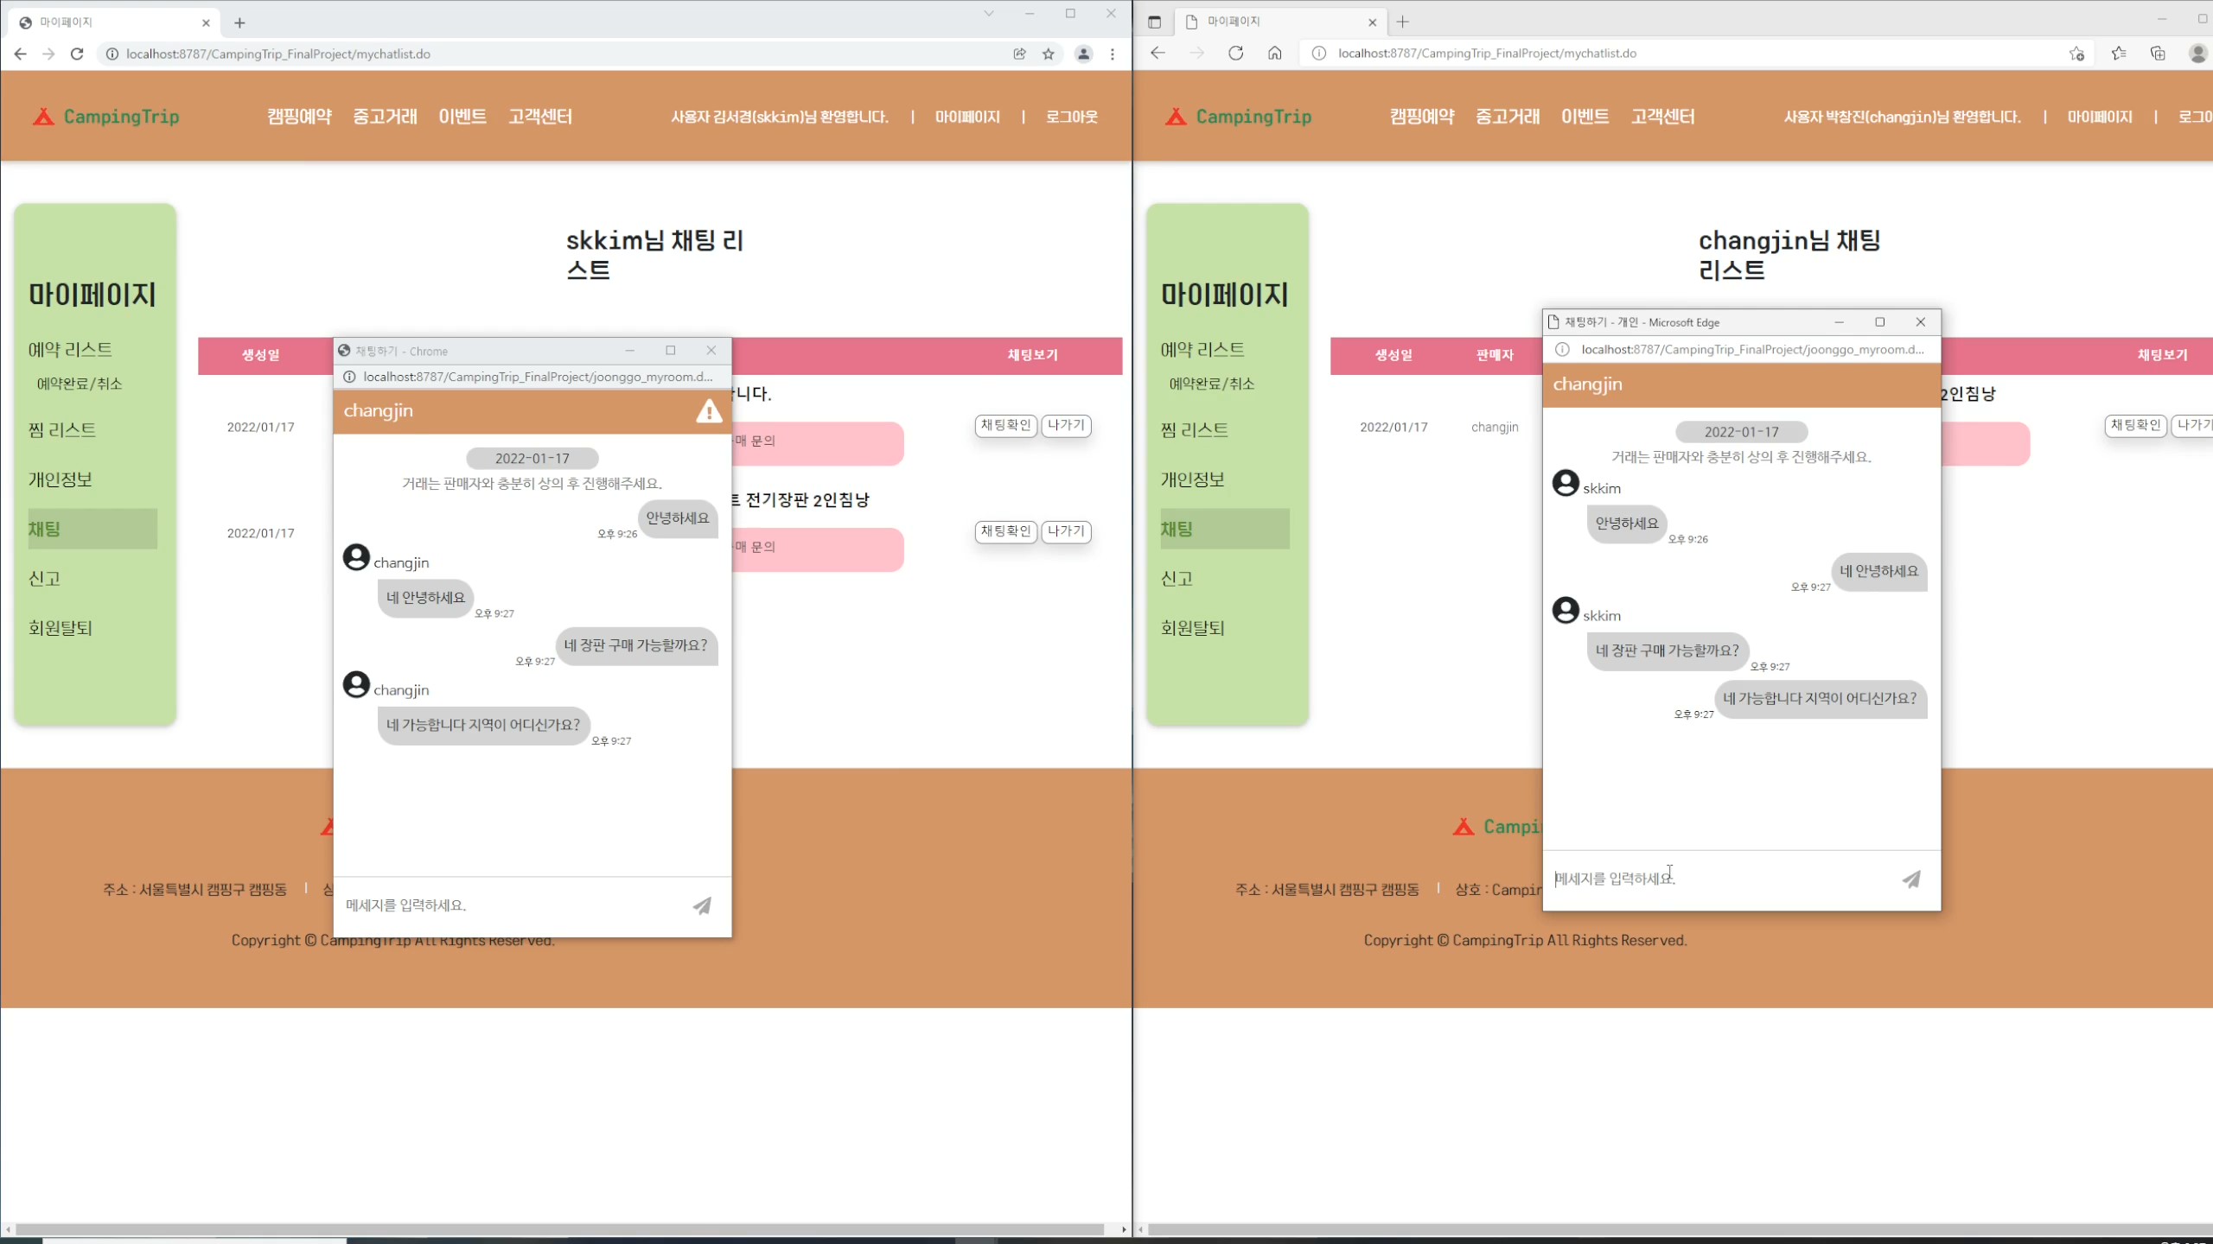Open Edge collections icon
This screenshot has width=2213, height=1244.
(2158, 54)
